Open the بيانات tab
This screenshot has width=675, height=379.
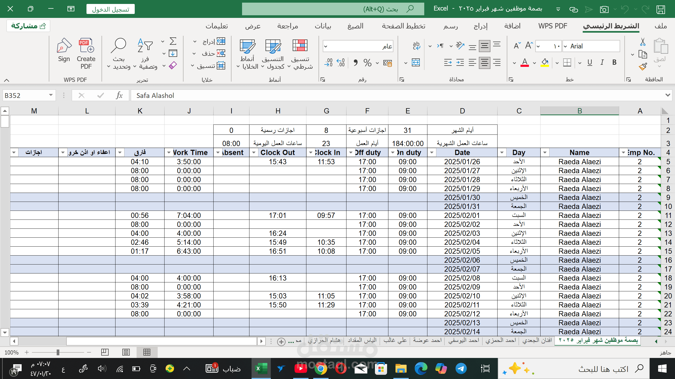pyautogui.click(x=323, y=26)
